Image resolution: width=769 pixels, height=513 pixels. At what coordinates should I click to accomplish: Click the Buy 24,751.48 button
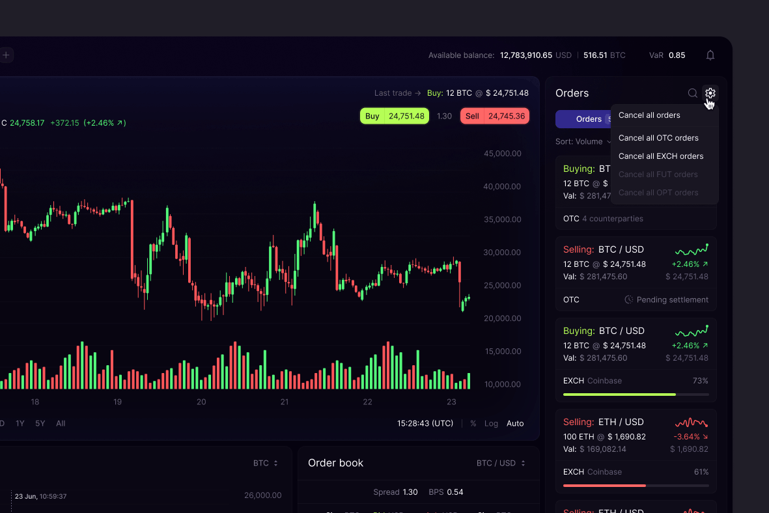coord(395,117)
